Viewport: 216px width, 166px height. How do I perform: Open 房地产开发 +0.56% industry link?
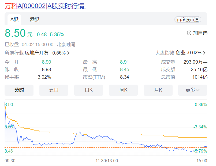pyautogui.click(x=45, y=53)
